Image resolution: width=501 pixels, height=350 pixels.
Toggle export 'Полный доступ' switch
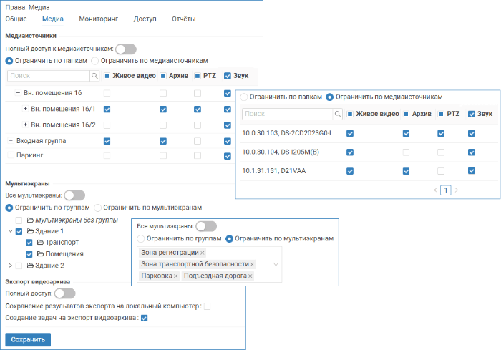pyautogui.click(x=65, y=293)
